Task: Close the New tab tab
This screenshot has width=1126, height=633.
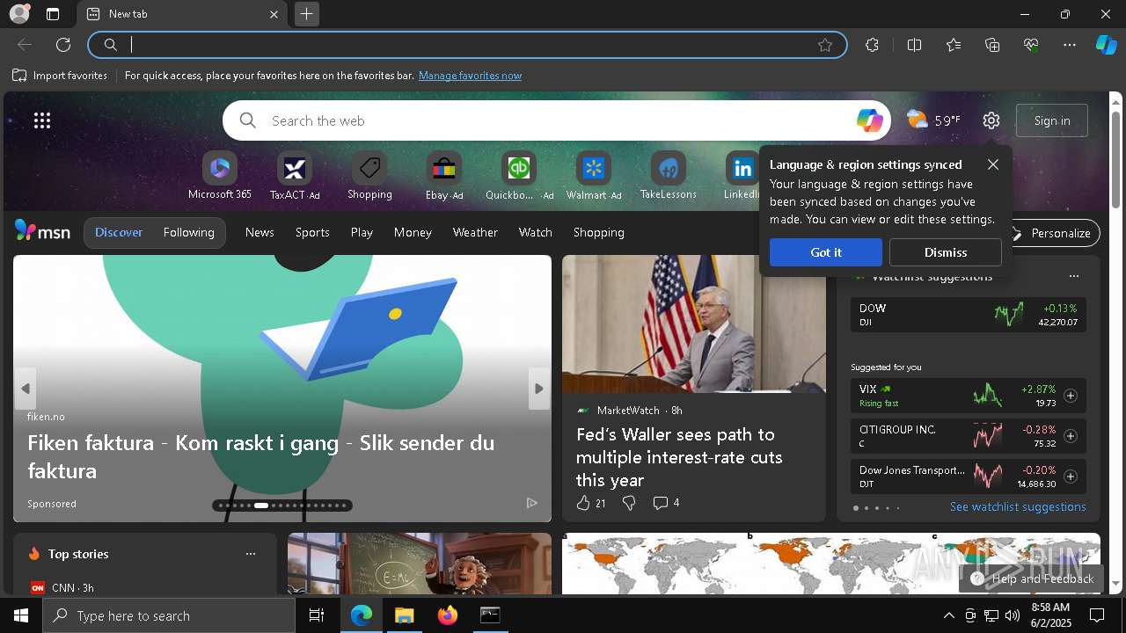Action: 274,14
